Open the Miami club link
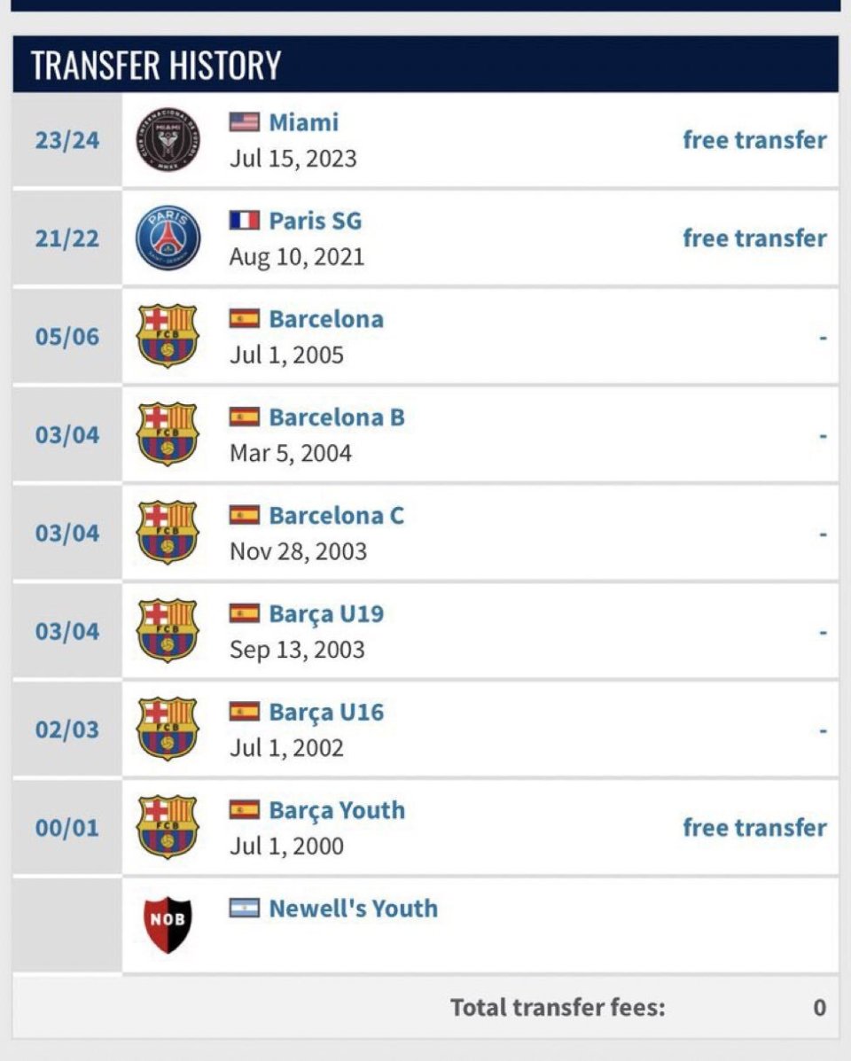The image size is (851, 1061). coord(303,122)
